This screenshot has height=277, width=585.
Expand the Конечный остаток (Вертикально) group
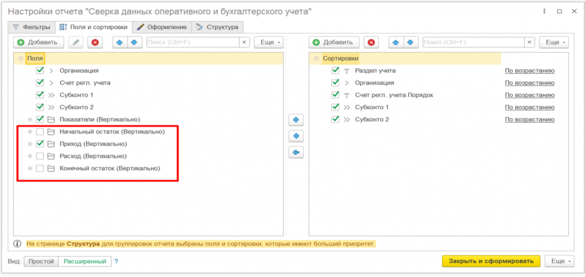30,168
